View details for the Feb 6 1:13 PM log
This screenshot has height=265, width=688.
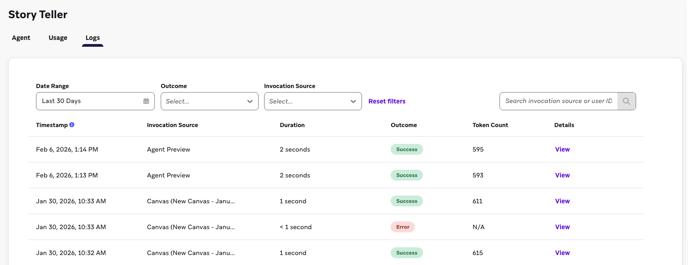point(562,175)
